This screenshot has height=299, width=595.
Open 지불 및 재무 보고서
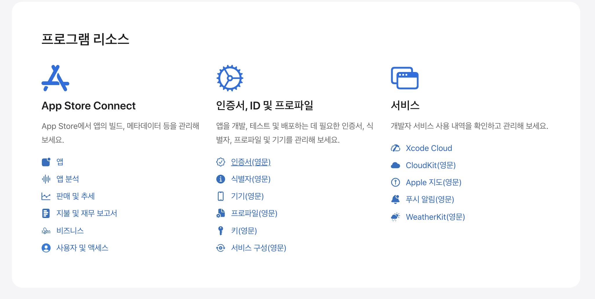point(87,213)
